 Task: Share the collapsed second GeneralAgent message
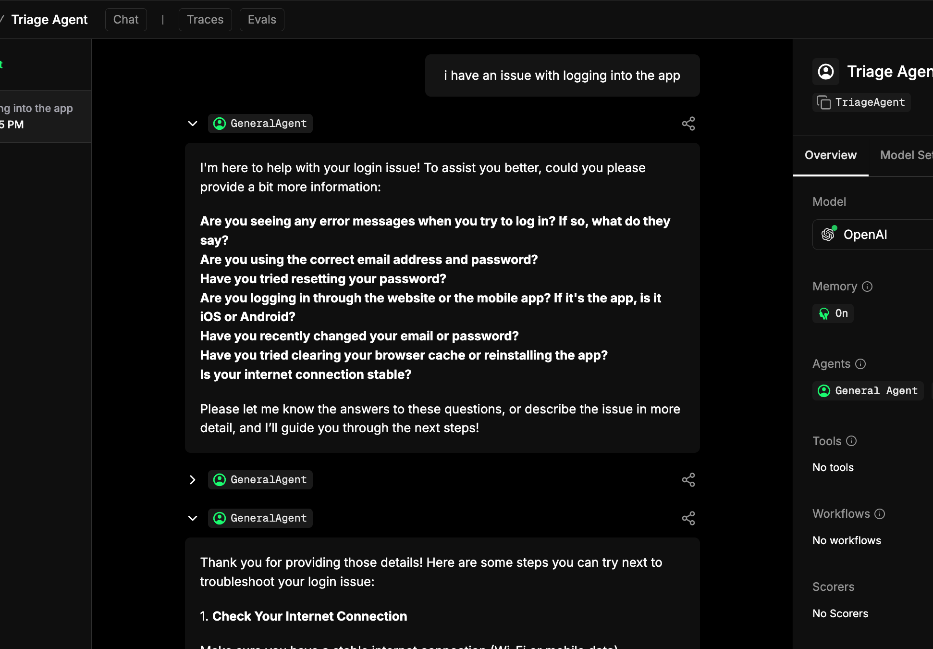[688, 479]
